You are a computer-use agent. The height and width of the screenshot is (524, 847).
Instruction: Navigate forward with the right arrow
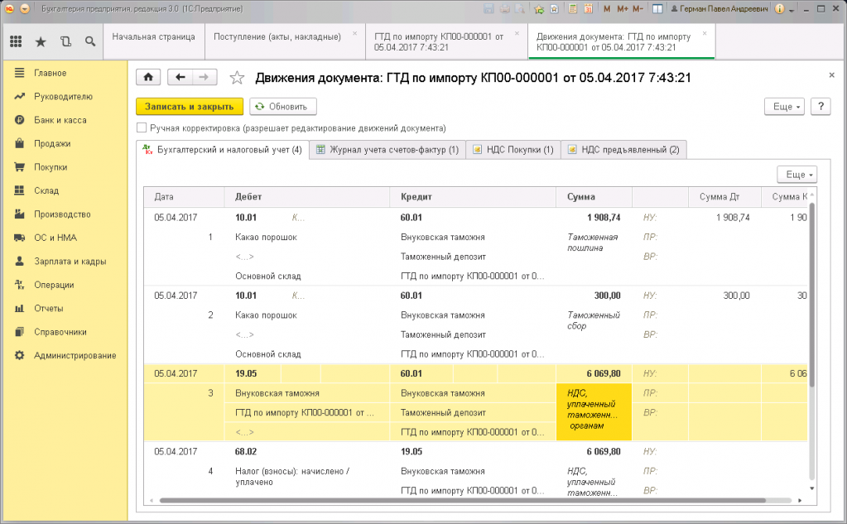pos(205,77)
